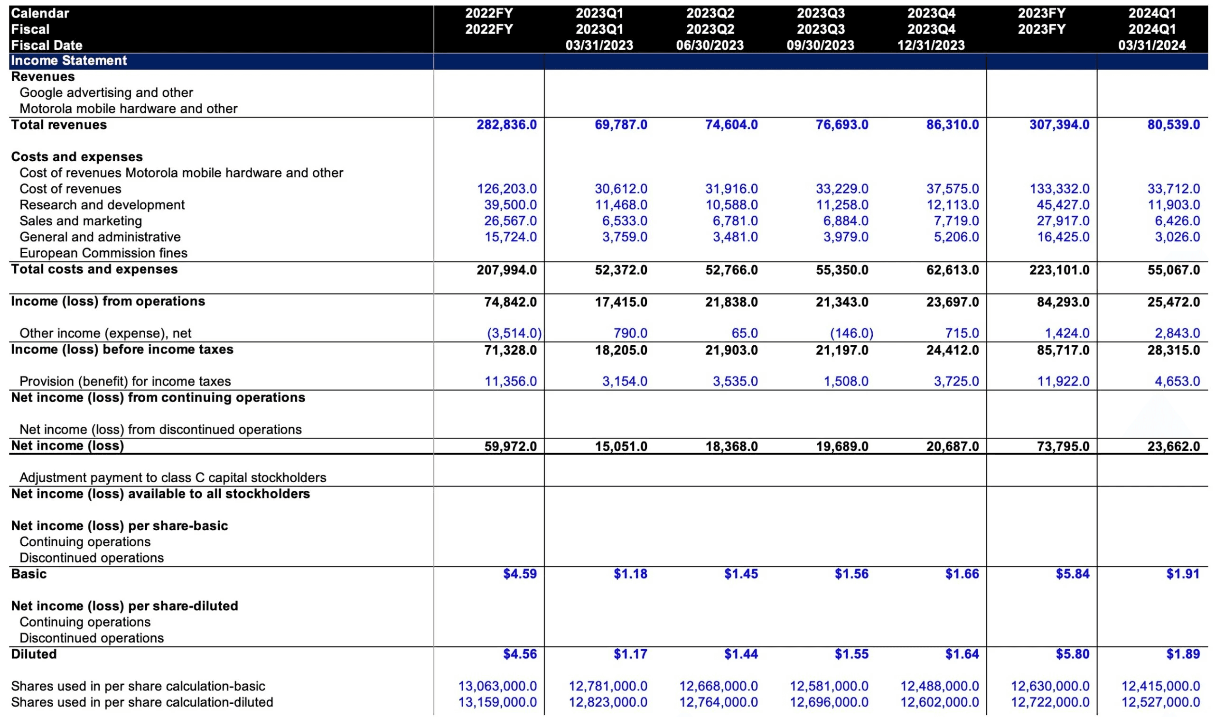
Task: Select the 2023FY total revenues 307,394.0
Action: tap(1059, 125)
